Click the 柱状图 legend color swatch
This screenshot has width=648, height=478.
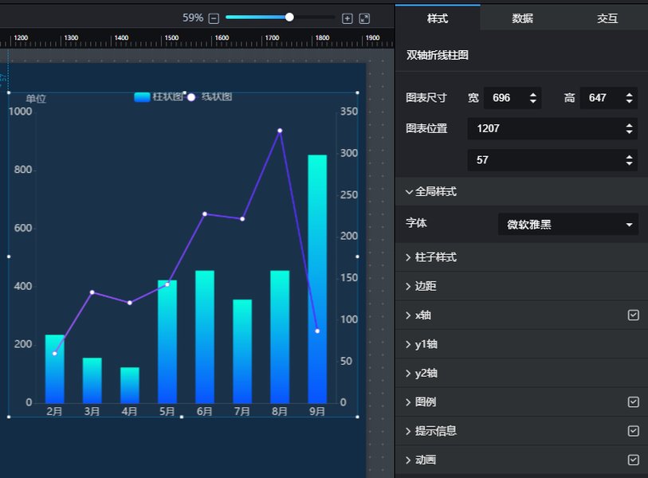[142, 97]
